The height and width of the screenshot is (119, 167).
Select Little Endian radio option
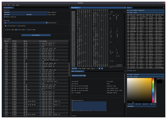tap(6, 26)
